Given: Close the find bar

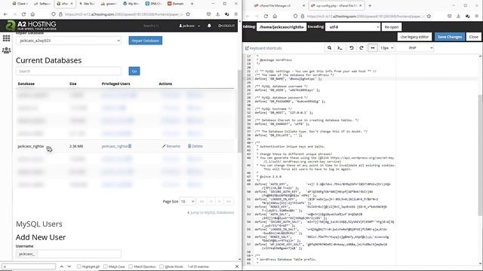Looking at the screenshot, I should [x=236, y=266].
